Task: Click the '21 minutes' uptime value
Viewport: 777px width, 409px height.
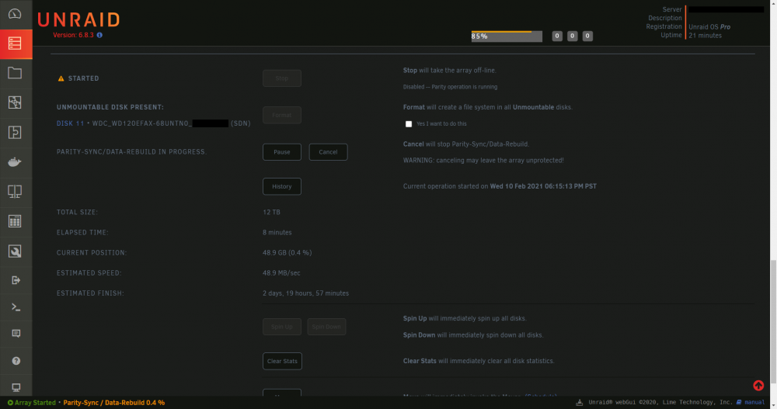Action: [705, 36]
